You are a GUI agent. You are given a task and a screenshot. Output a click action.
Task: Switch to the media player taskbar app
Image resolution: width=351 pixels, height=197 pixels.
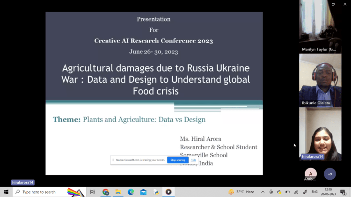tap(168, 192)
